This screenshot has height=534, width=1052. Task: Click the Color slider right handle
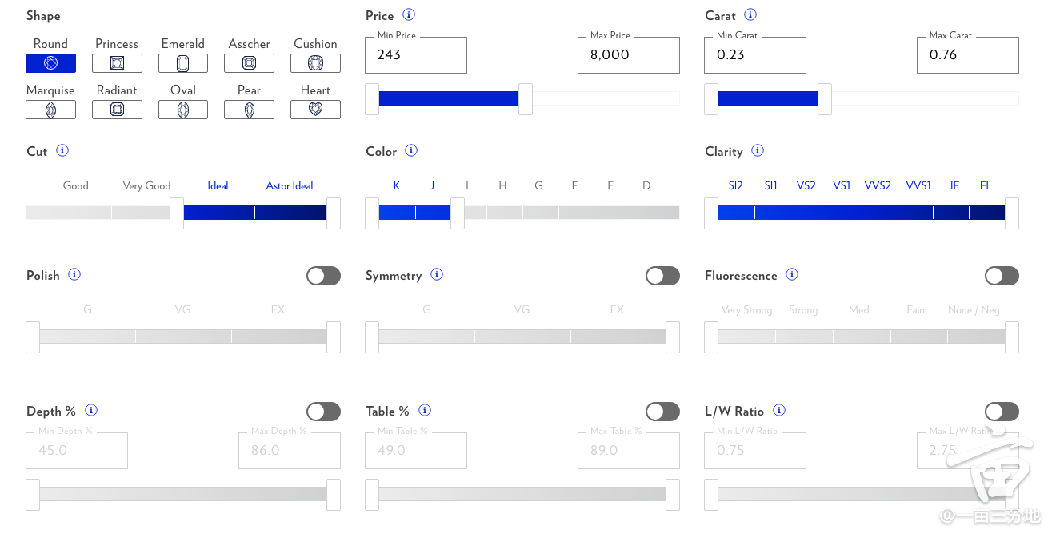coord(458,213)
